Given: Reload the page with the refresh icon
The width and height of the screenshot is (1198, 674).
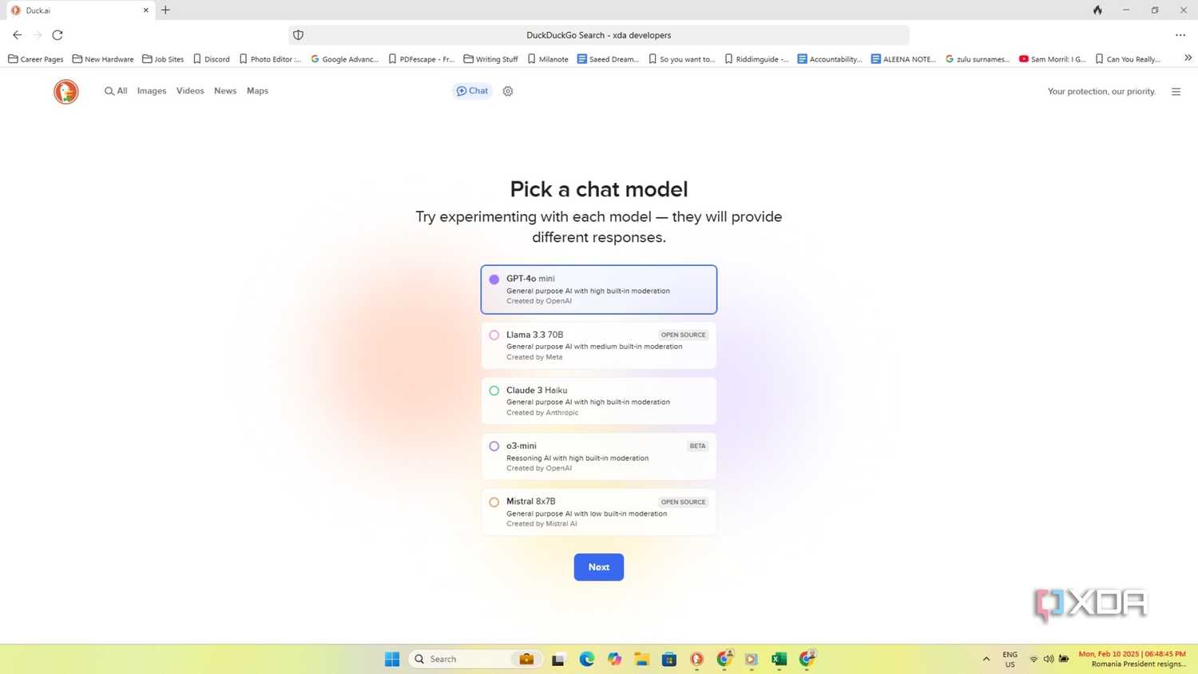Looking at the screenshot, I should tap(58, 35).
